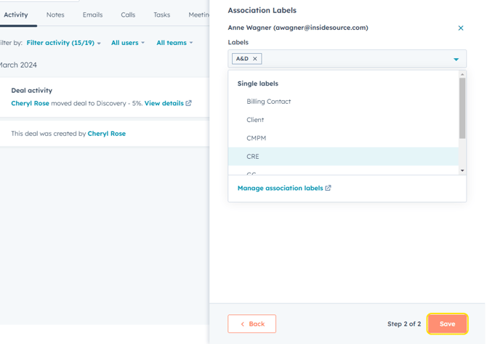Remove Anne Wagner association with X icon
The height and width of the screenshot is (344, 487).
point(460,28)
